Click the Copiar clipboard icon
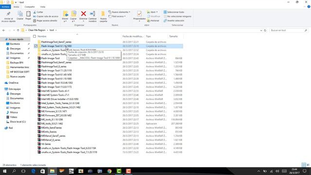 click(20, 16)
